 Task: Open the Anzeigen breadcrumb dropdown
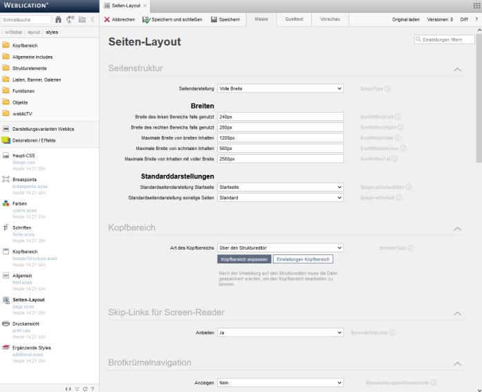[280, 383]
